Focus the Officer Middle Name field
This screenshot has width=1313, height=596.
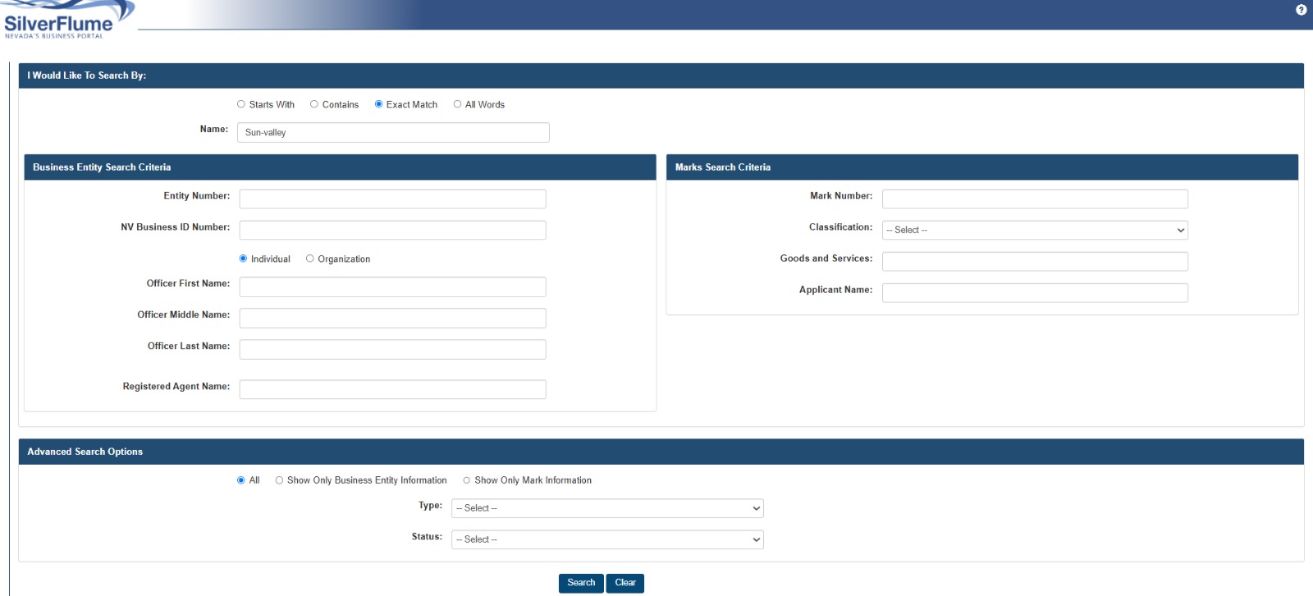point(393,318)
